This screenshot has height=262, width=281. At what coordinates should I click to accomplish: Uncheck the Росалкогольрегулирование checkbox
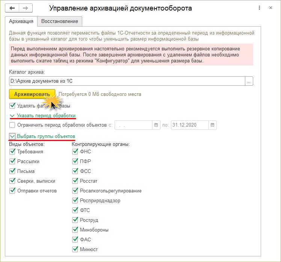coord(75,191)
